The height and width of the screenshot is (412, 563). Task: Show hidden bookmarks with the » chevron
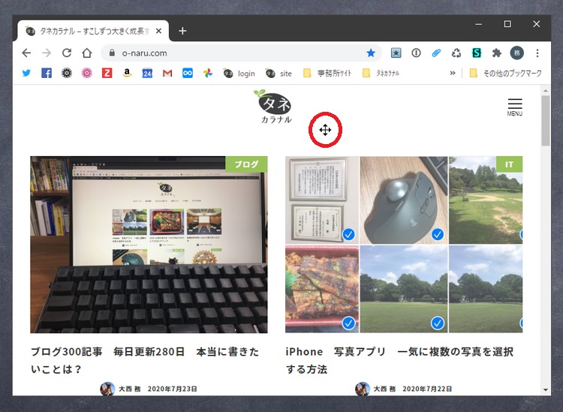click(453, 74)
